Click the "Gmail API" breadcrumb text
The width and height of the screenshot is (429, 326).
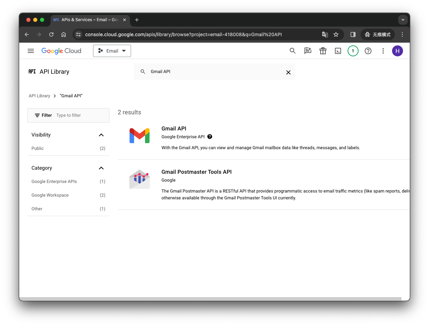click(71, 96)
